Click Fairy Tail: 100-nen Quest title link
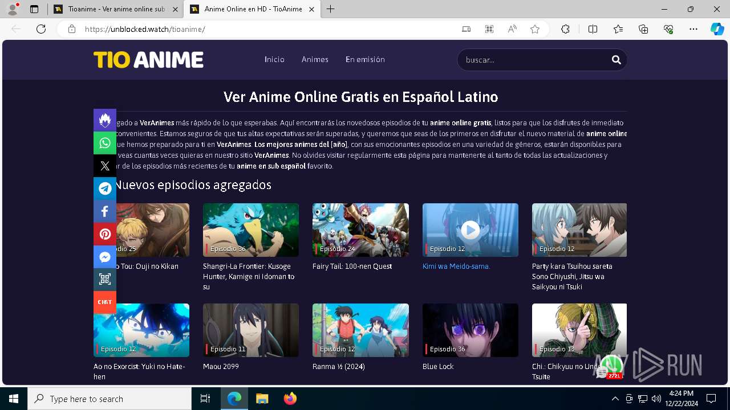Viewport: 730px width, 410px height. (352, 266)
